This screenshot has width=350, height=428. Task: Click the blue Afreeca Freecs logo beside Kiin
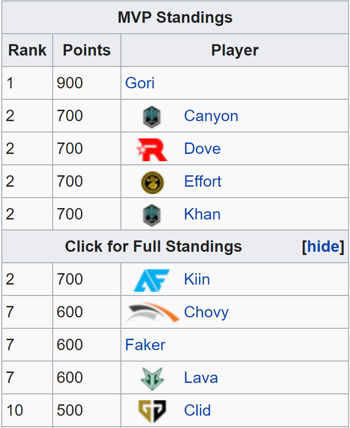(152, 280)
